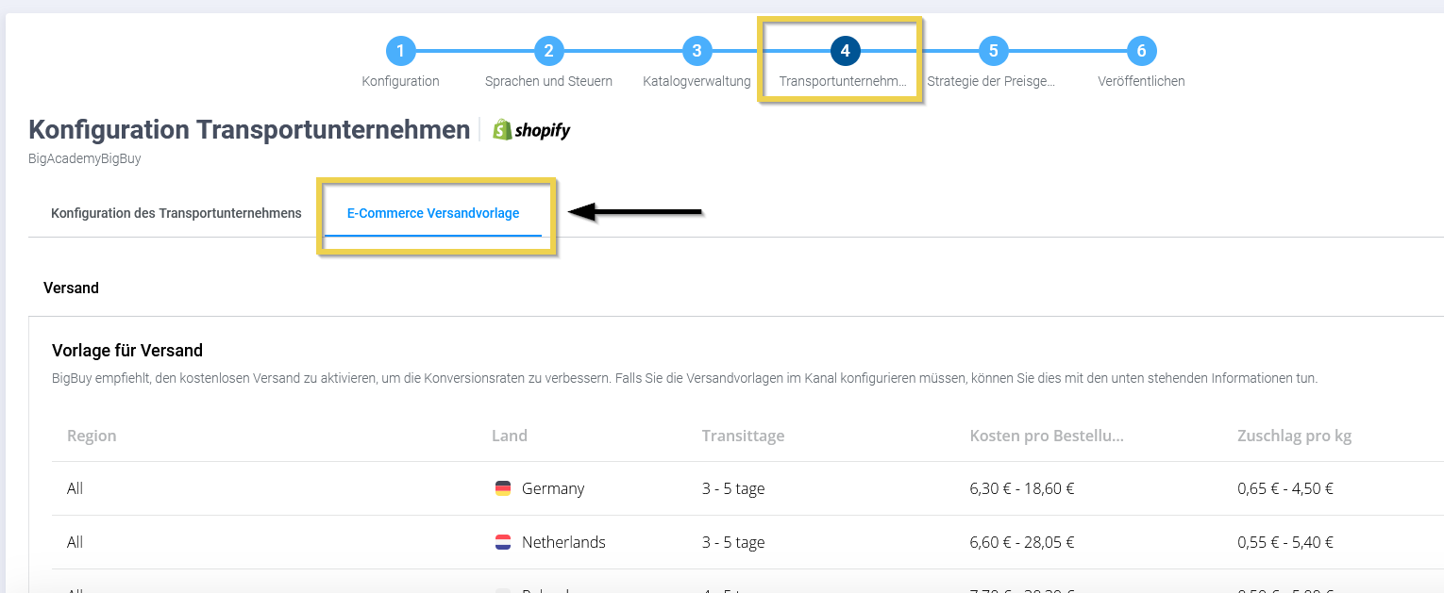1444x593 pixels.
Task: Click the Germany flag icon
Action: point(503,488)
